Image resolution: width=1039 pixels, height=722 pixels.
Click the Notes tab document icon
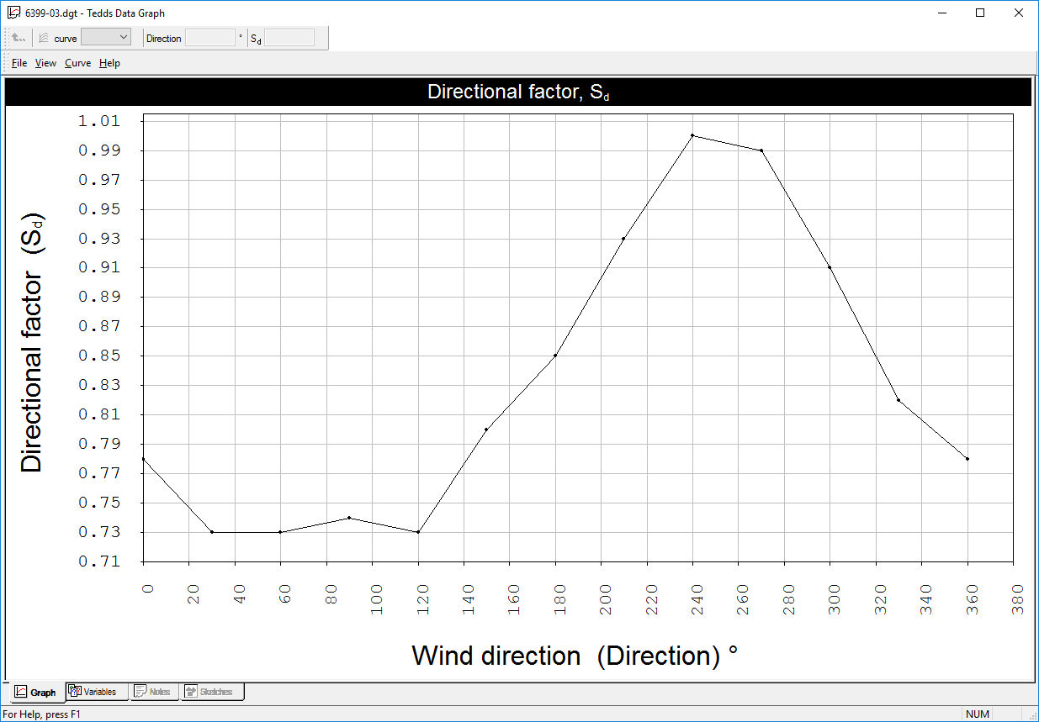pyautogui.click(x=140, y=691)
